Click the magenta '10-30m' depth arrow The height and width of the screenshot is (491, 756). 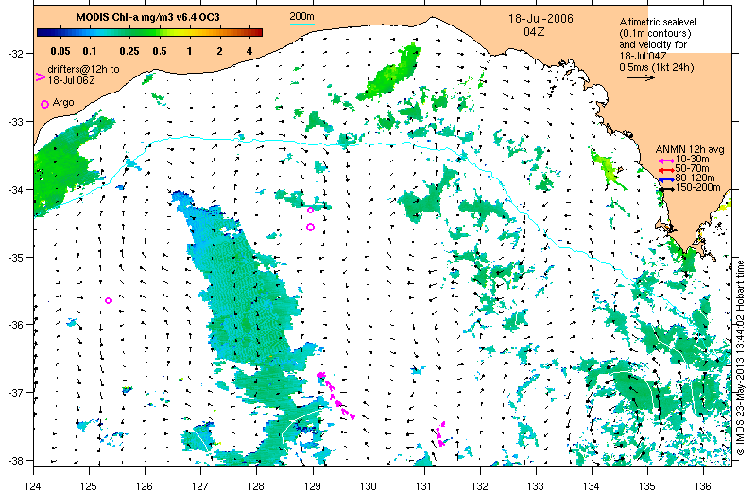click(x=666, y=161)
